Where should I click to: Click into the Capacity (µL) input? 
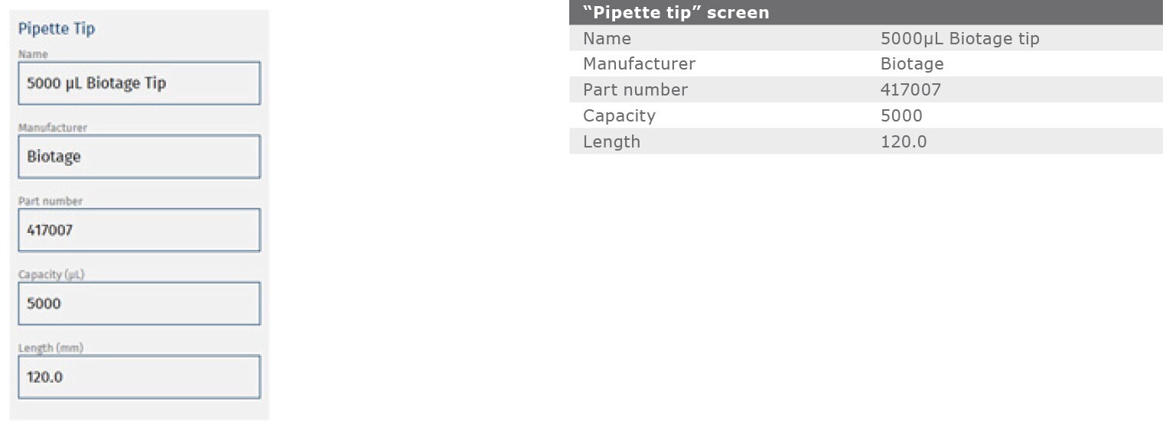coord(138,303)
